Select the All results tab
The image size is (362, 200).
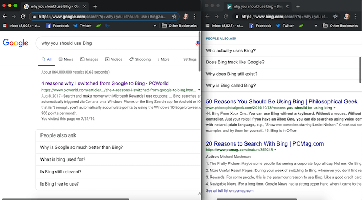[46, 59]
